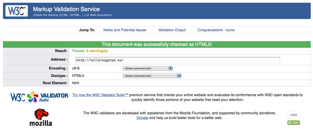
Task: Click the mozilla wordmark below dinosaur
Action: (x=41, y=123)
